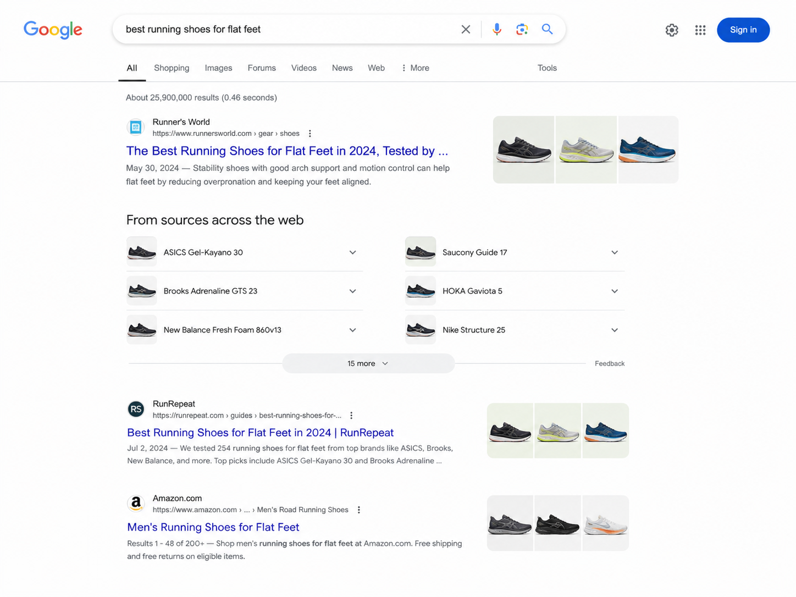Click the Saucony Guide 17 label

[475, 252]
